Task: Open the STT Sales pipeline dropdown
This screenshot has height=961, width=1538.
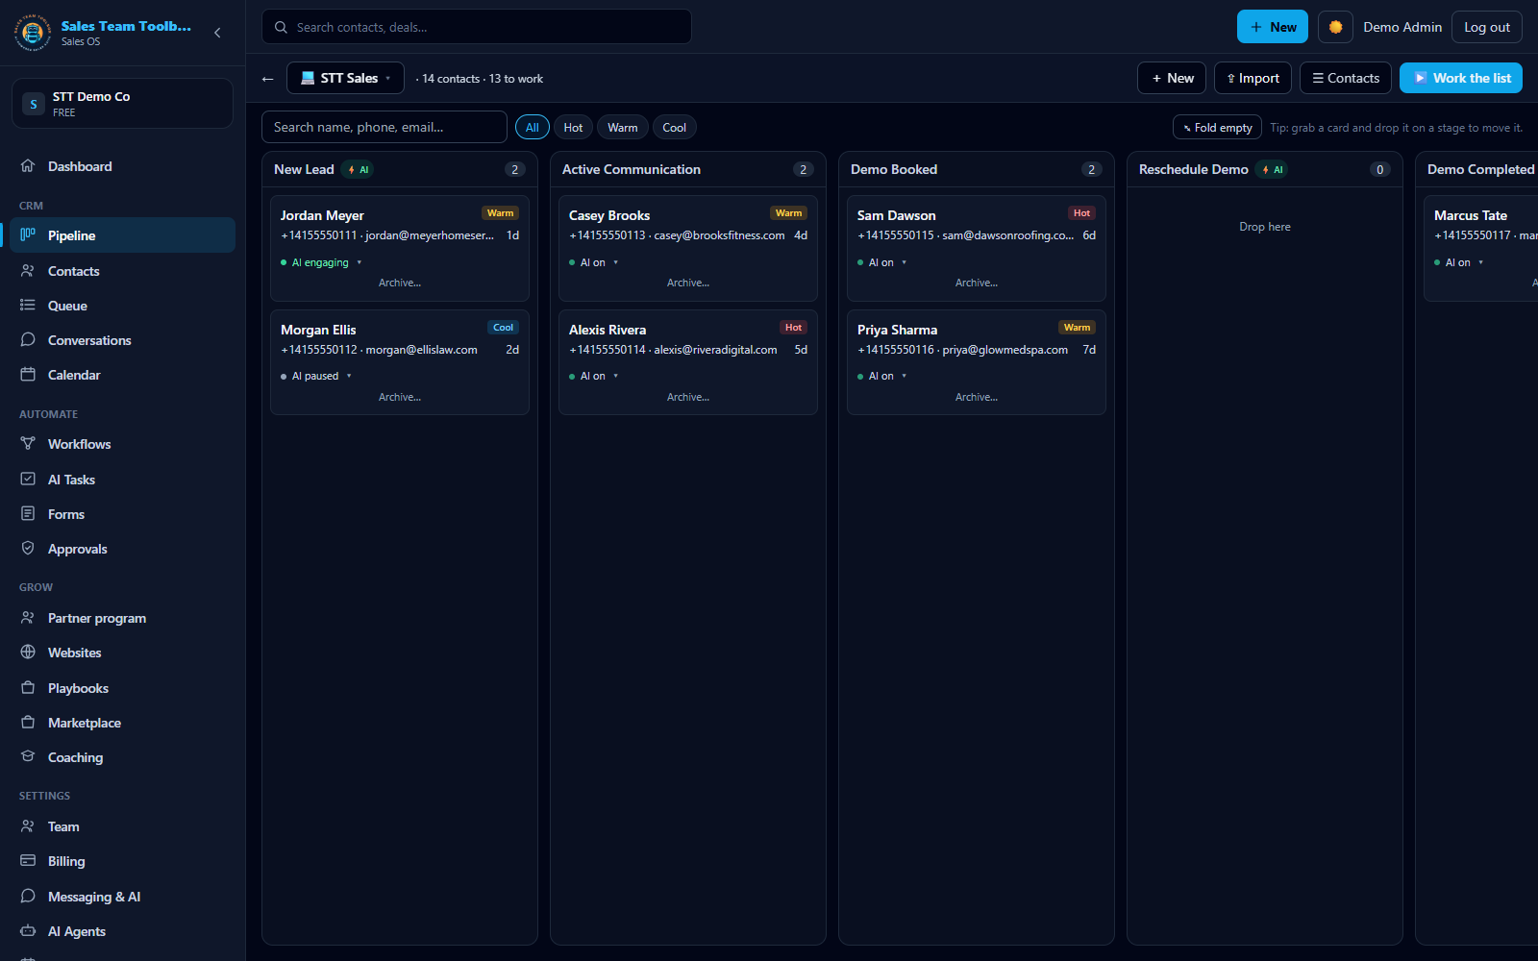Action: click(x=345, y=78)
